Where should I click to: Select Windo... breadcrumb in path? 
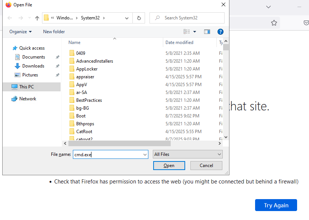[x=64, y=18]
